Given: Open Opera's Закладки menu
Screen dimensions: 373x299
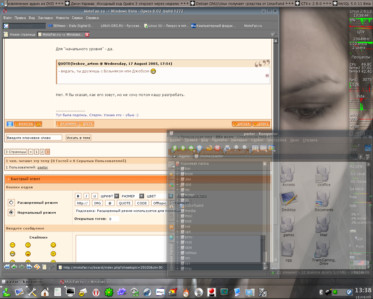Looking at the screenshot, I should [45, 18].
